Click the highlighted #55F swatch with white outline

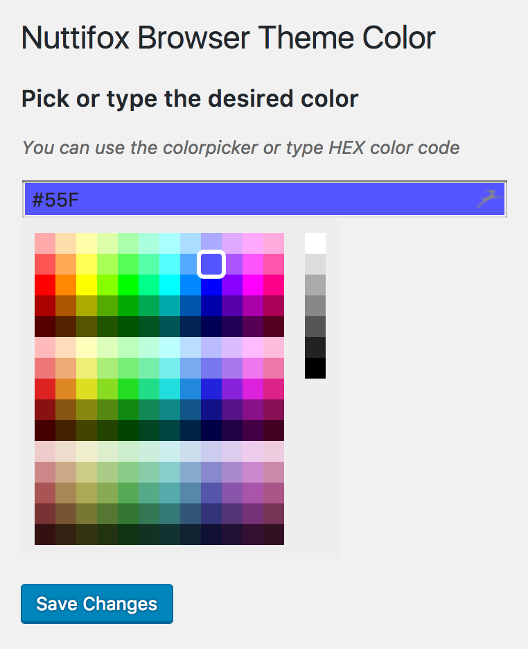pyautogui.click(x=211, y=264)
